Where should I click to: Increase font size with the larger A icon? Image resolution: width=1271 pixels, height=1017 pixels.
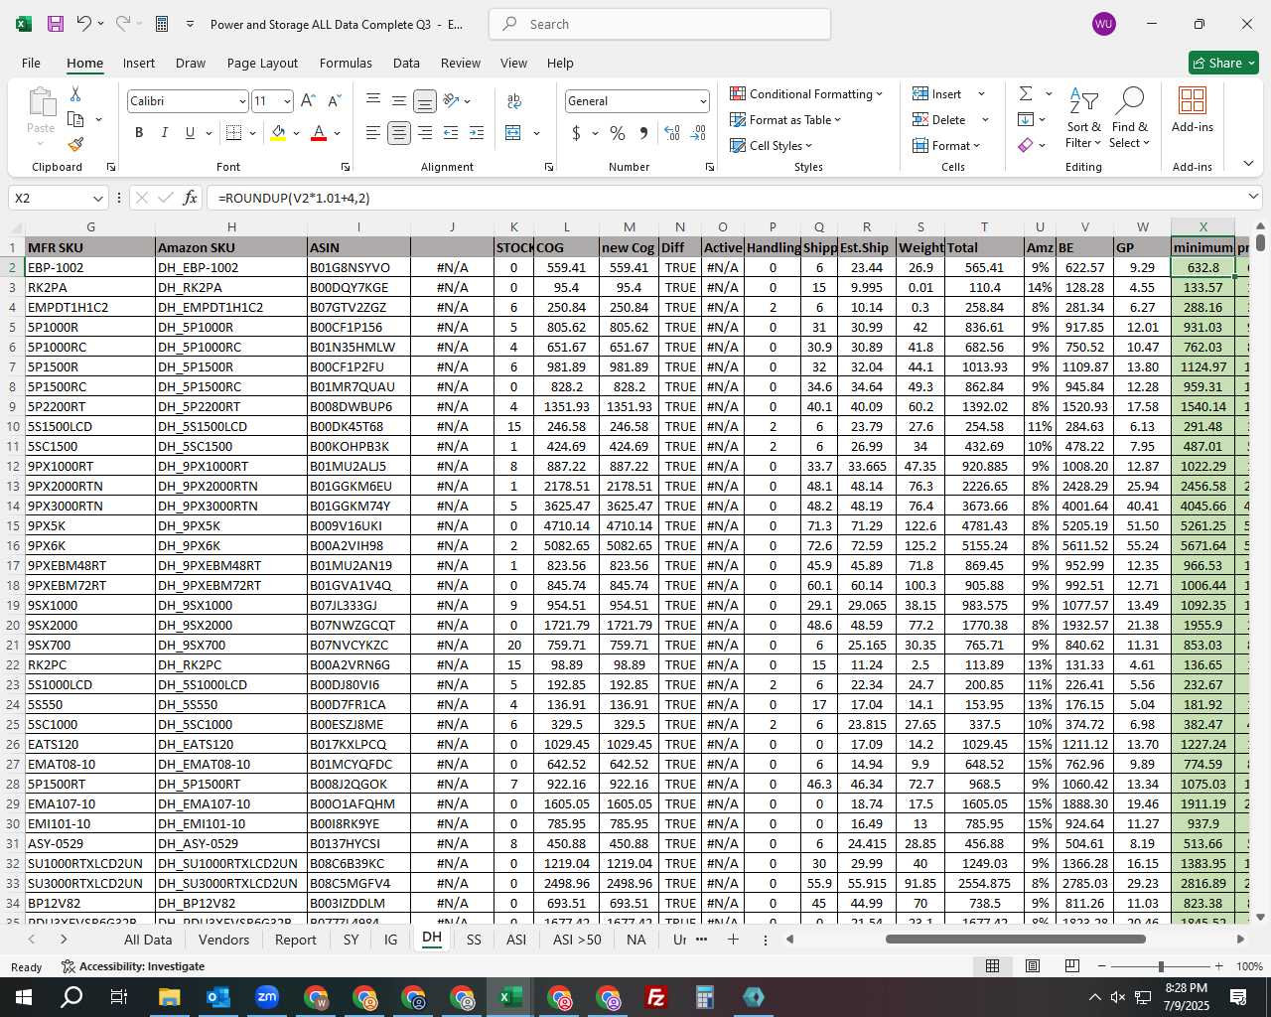pos(308,100)
